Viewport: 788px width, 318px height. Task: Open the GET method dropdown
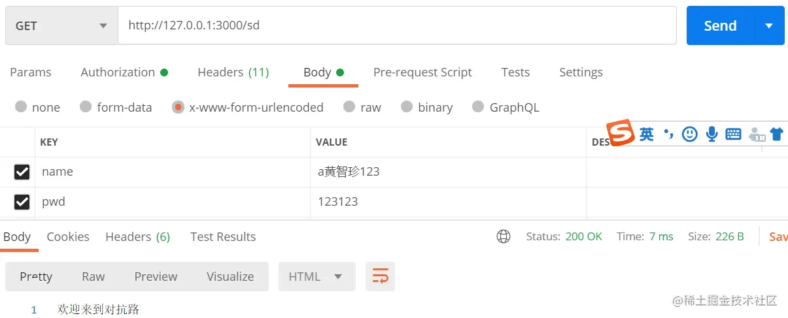61,25
